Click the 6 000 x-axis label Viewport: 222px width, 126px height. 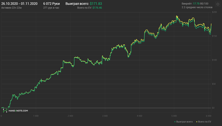pos(209,116)
